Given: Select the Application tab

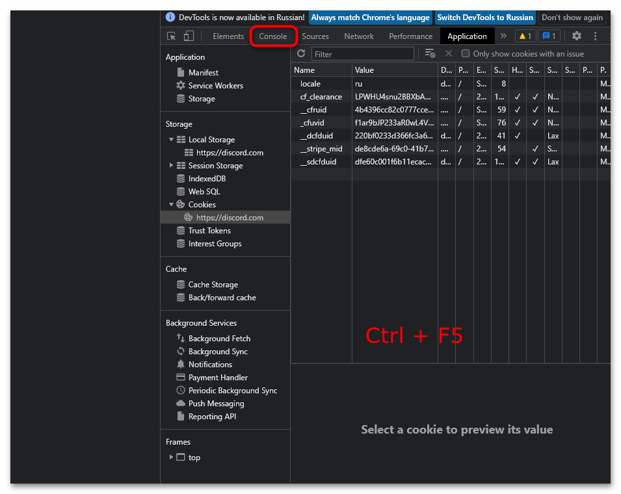Looking at the screenshot, I should 467,36.
